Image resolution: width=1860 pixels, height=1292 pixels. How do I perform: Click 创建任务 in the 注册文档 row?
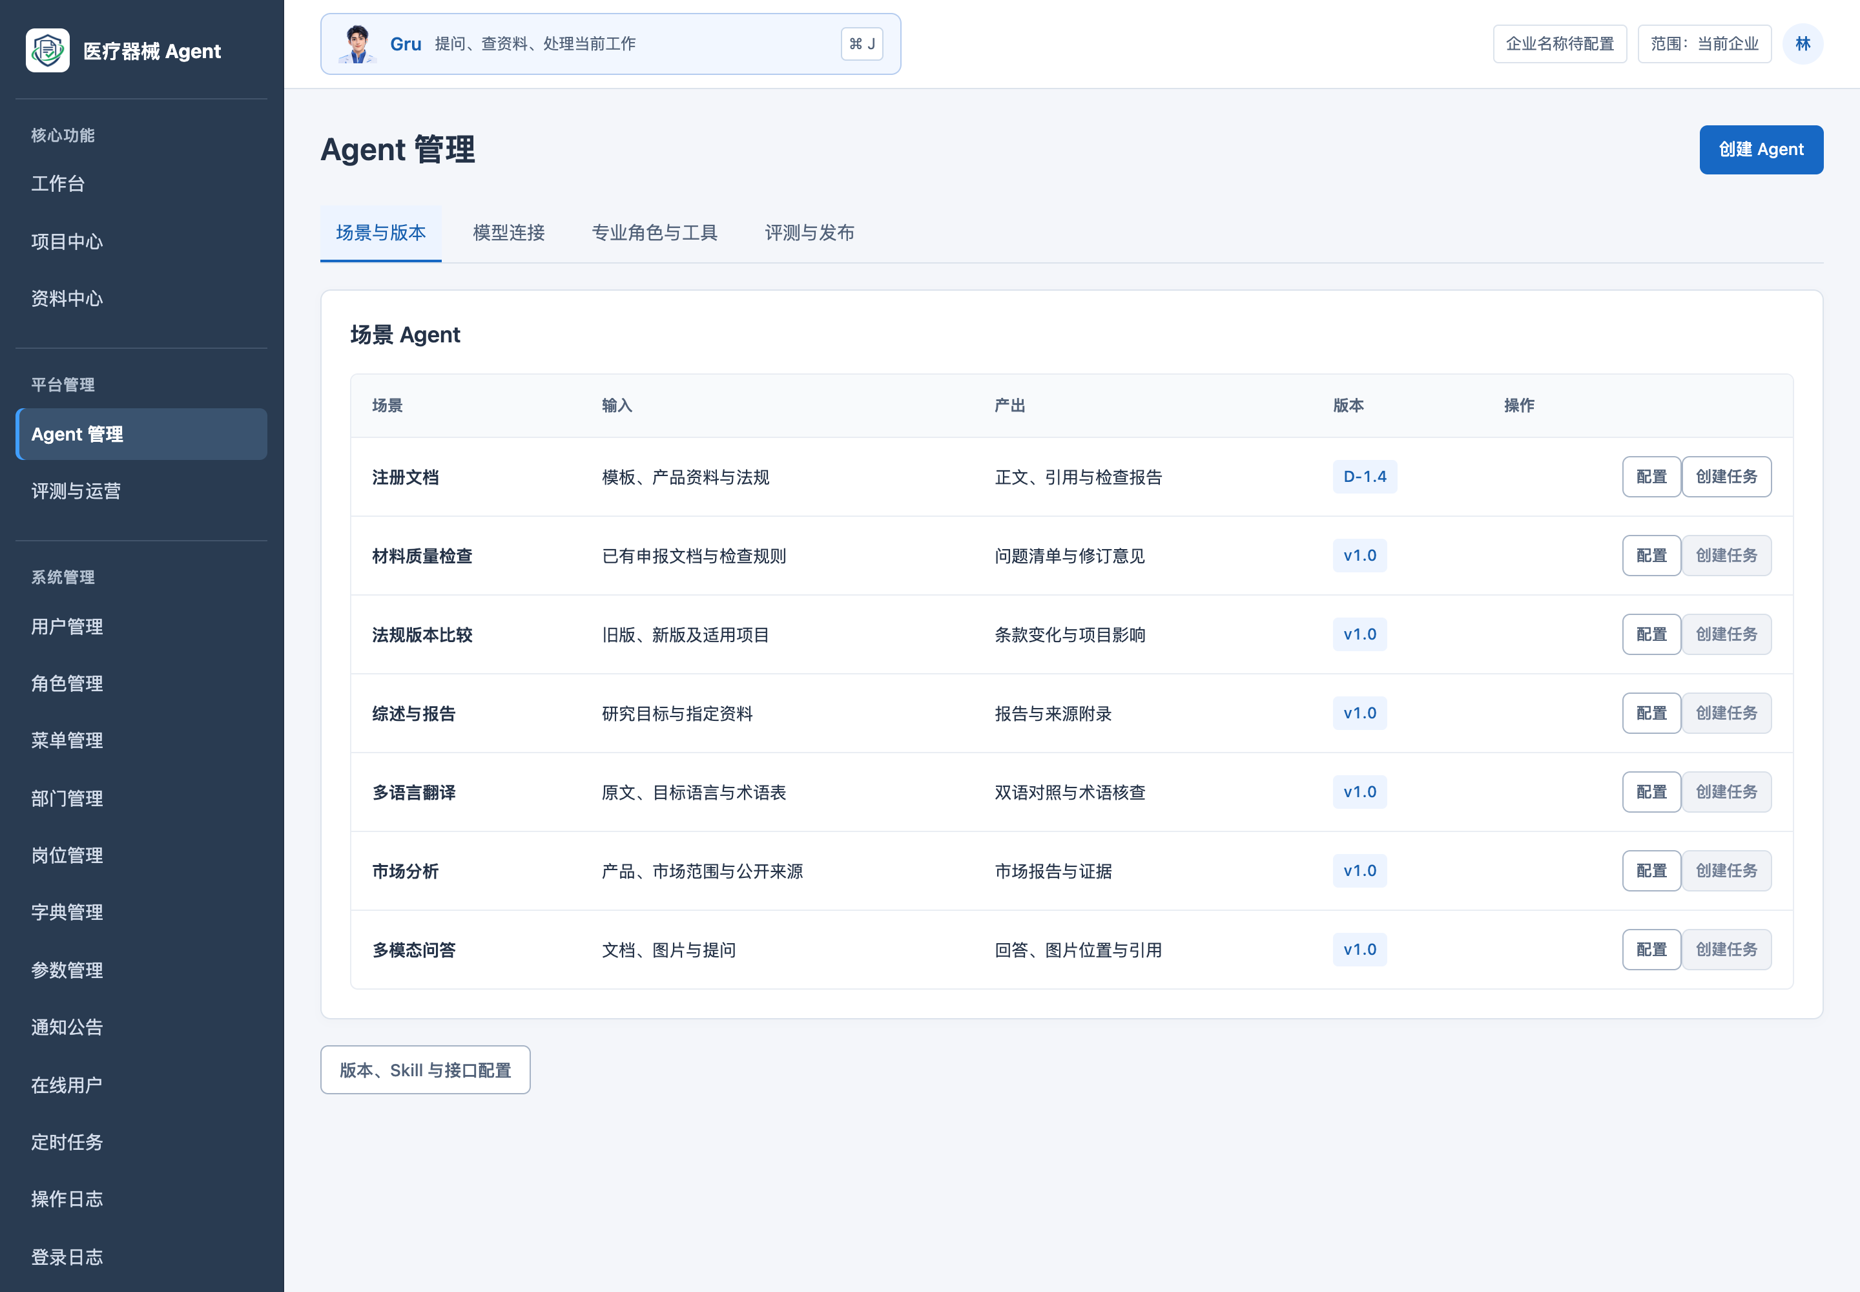[1726, 477]
